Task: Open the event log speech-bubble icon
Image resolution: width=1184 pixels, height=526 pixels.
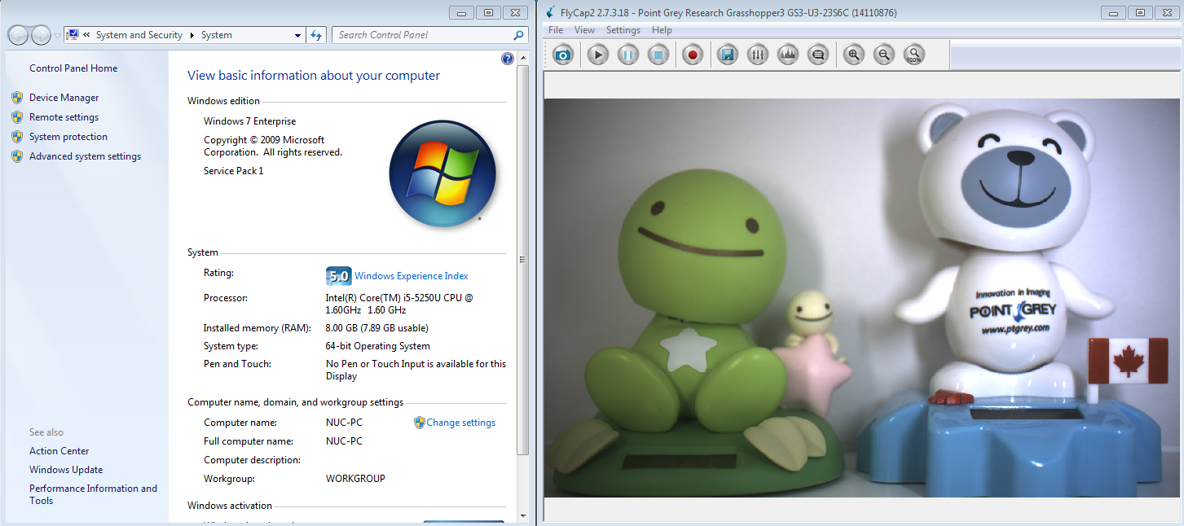Action: tap(818, 54)
